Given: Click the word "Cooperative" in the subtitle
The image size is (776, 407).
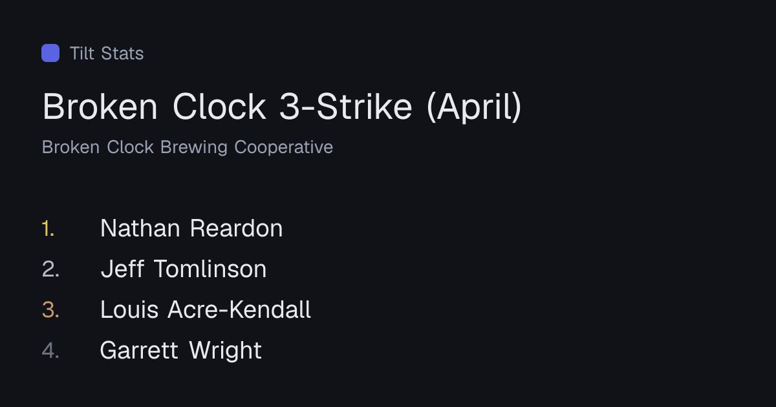Looking at the screenshot, I should [x=284, y=147].
